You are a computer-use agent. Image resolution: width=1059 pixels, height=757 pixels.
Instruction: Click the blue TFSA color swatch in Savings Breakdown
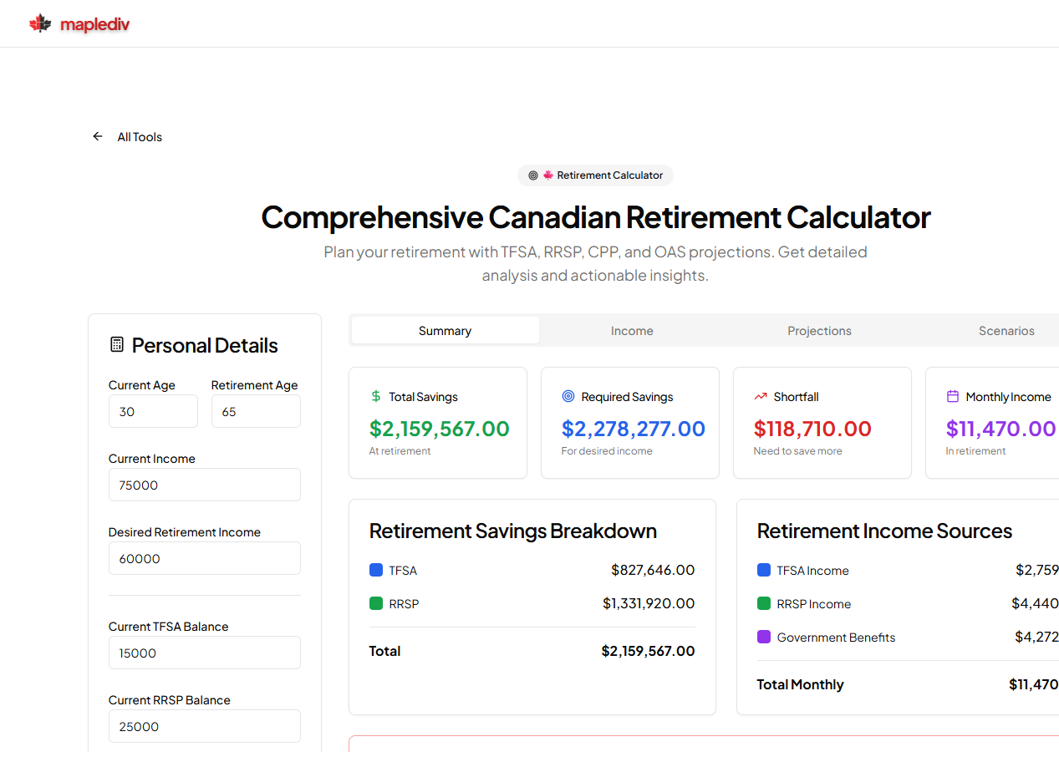376,570
